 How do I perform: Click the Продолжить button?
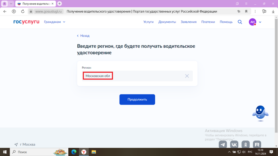click(x=137, y=100)
